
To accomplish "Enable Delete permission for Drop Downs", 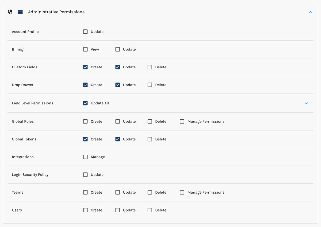I will [x=150, y=85].
